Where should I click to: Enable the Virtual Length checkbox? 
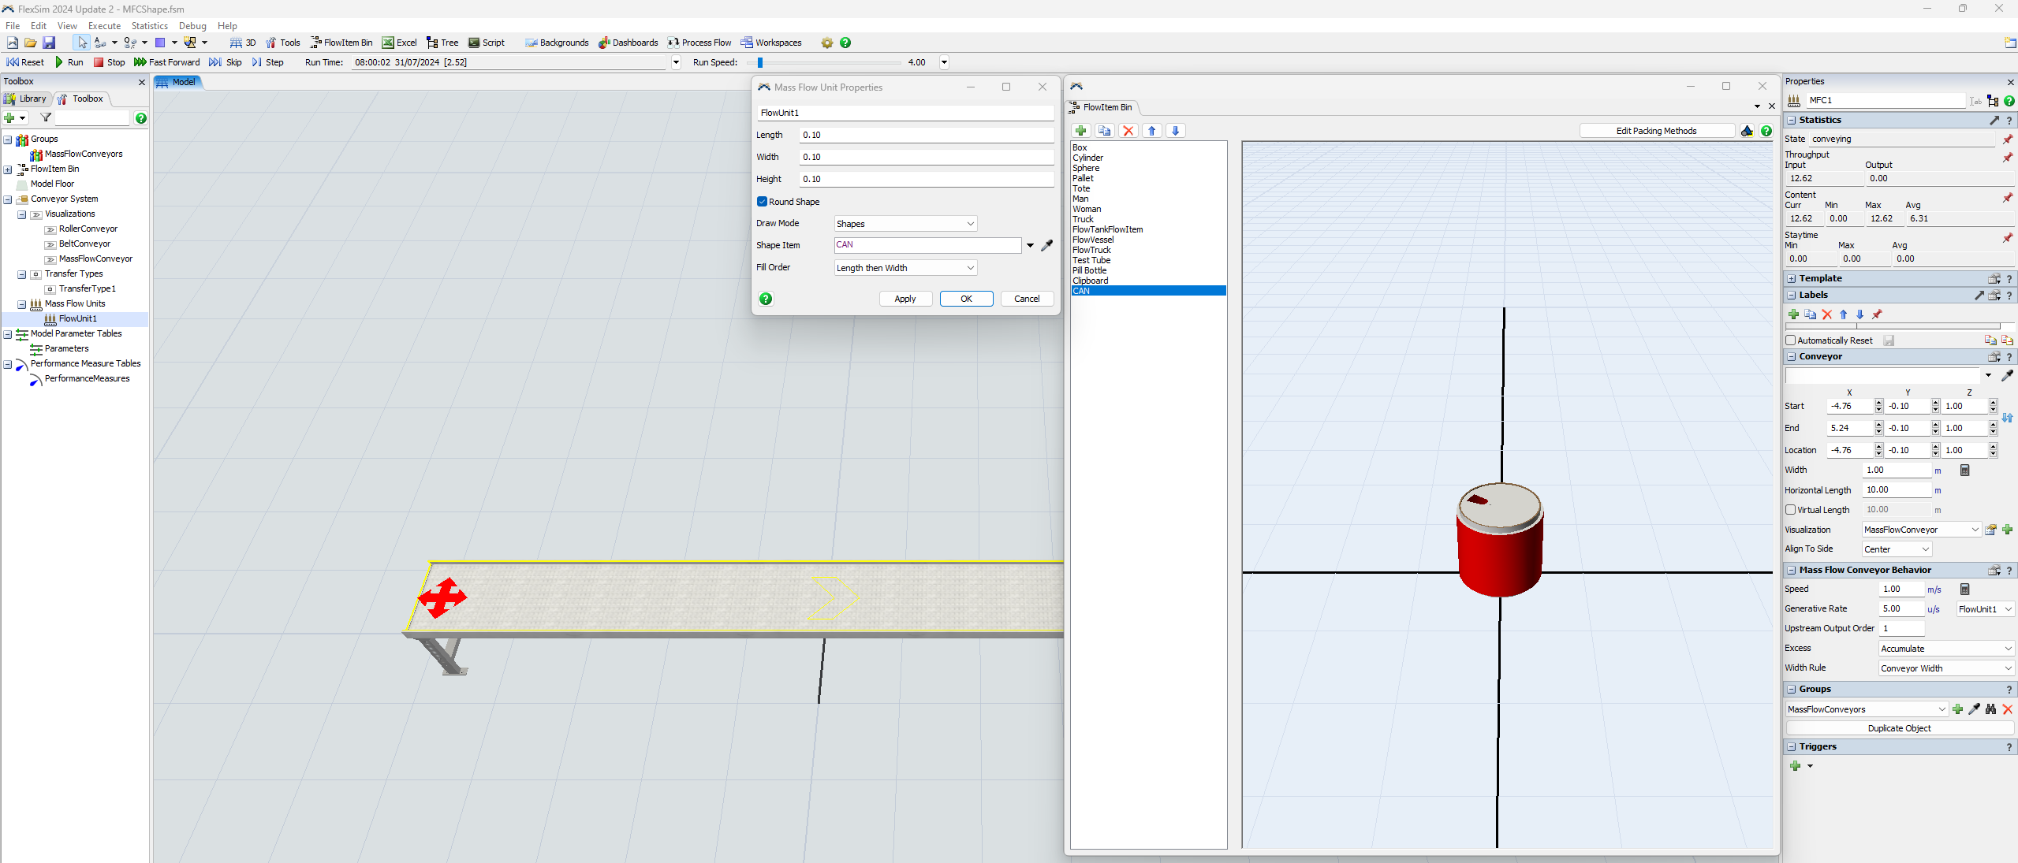click(1790, 510)
